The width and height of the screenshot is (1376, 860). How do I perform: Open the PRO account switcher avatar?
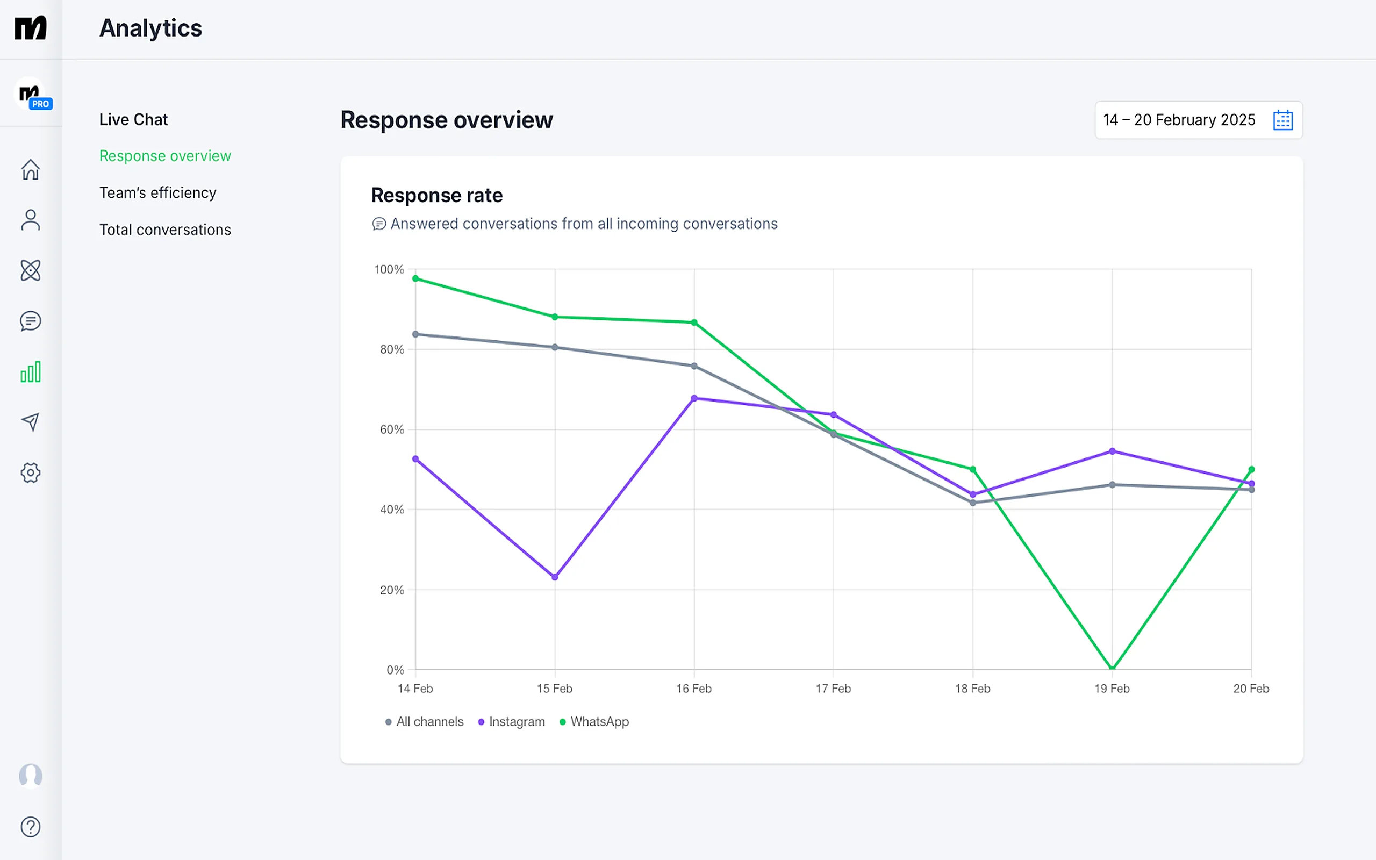pyautogui.click(x=32, y=94)
